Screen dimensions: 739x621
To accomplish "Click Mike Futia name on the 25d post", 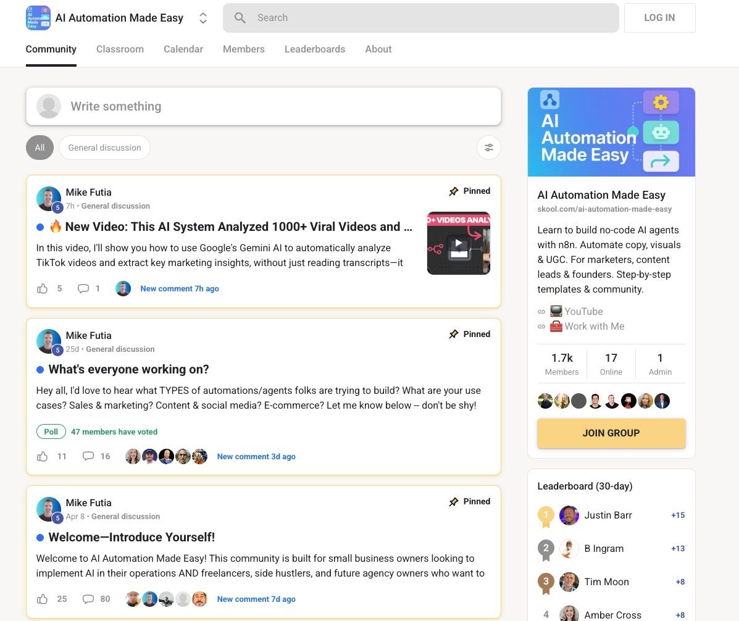I will coord(89,335).
